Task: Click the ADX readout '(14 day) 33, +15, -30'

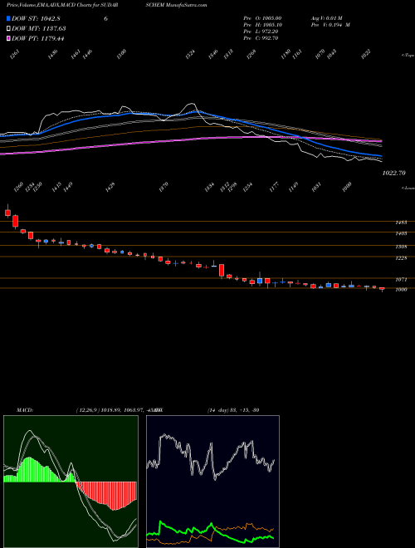Action: tap(233, 409)
